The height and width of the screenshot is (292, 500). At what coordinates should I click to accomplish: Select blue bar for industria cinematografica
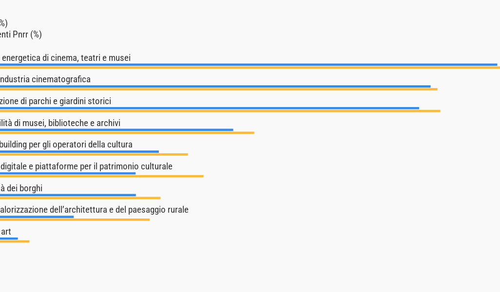(x=215, y=86)
